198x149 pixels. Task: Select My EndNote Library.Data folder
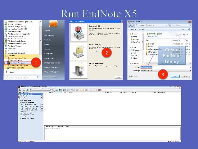click(154, 49)
